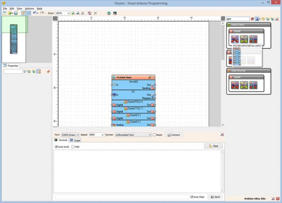Screen dimensions: 282x203
Task: Click the pin icon in Properties panel
Action: click(48, 71)
